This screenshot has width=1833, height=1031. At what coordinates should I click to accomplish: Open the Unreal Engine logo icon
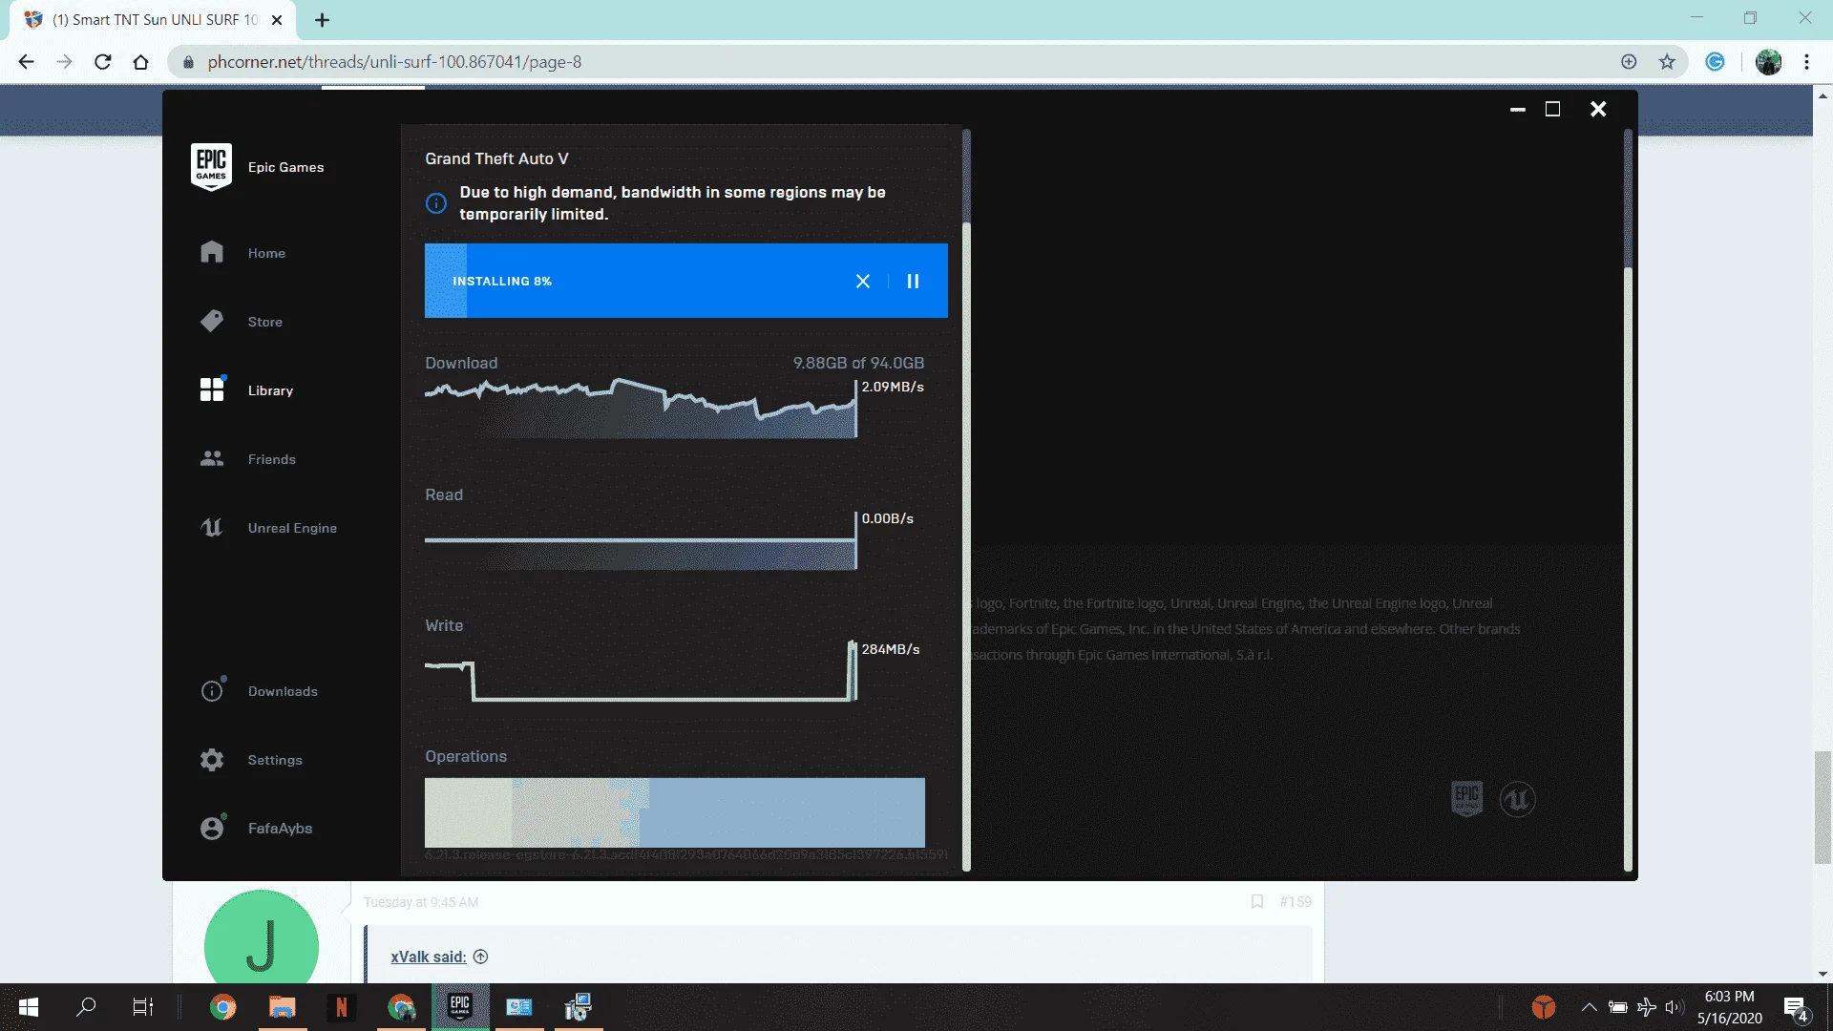point(212,527)
